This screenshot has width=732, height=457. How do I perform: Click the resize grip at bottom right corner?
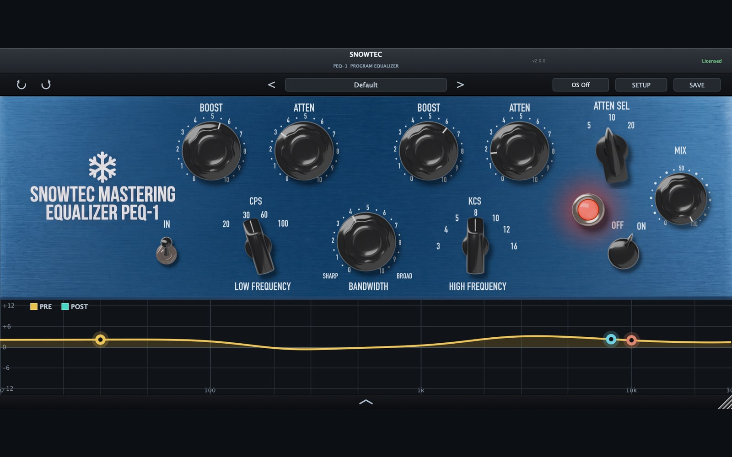point(725,402)
